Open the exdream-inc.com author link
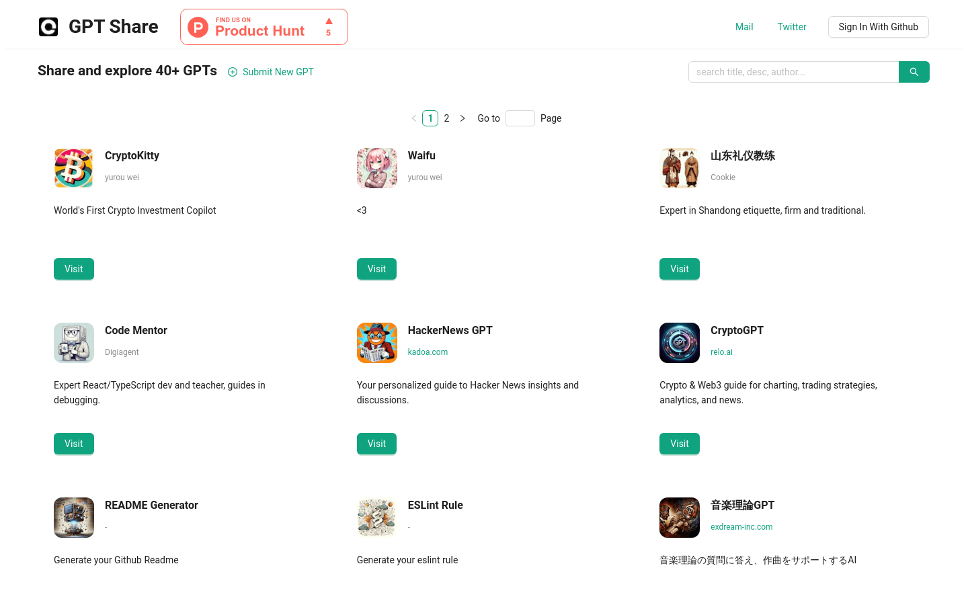The height and width of the screenshot is (605, 968). tap(741, 527)
